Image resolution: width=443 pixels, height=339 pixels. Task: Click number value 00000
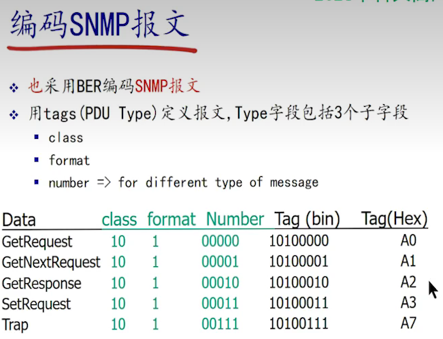(220, 241)
